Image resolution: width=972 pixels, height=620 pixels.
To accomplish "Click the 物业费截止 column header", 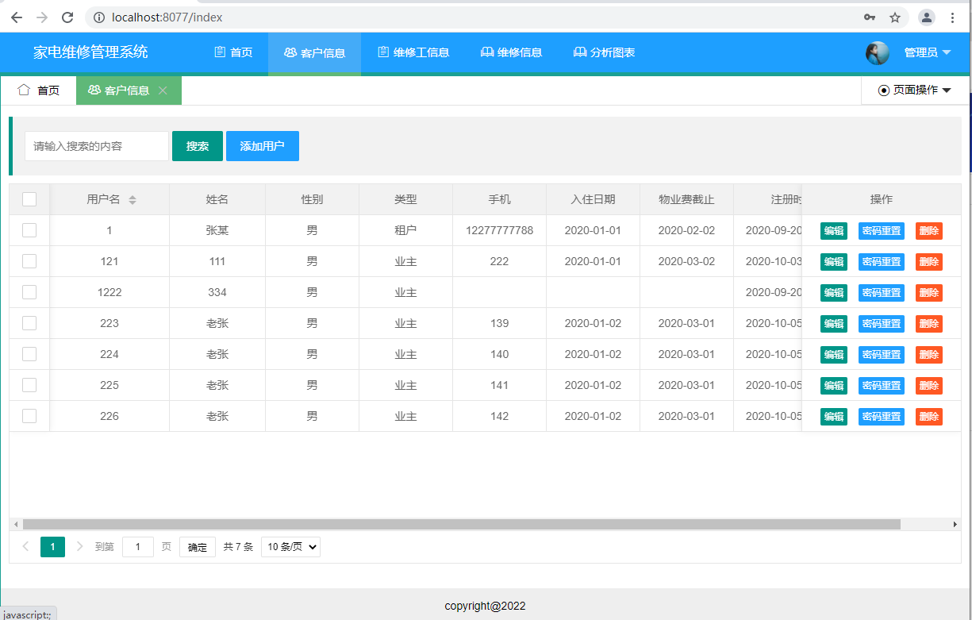I will pos(686,199).
